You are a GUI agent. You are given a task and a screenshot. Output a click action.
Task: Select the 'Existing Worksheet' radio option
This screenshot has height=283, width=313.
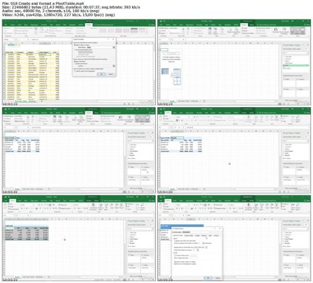pos(74,63)
